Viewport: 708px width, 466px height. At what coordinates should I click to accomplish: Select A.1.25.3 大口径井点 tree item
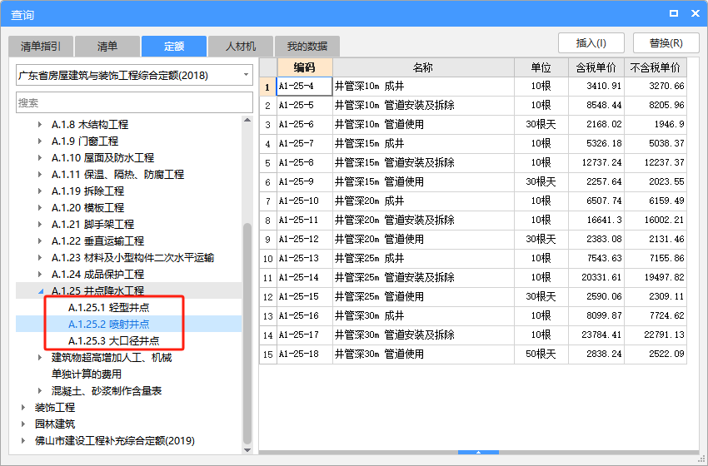pyautogui.click(x=114, y=341)
